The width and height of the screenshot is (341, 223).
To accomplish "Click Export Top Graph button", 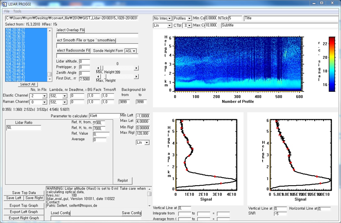I will point(24,206).
